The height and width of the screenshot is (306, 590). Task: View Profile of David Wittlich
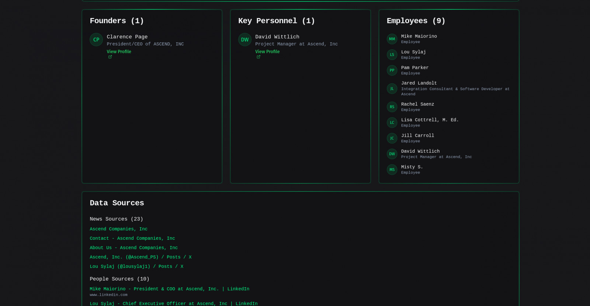pos(267,52)
